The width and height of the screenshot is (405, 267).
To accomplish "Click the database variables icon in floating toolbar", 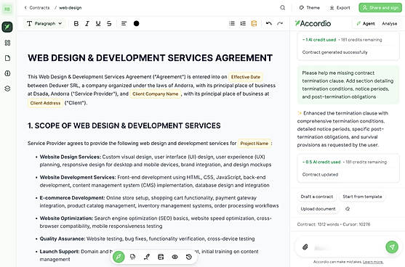I will coord(161,257).
